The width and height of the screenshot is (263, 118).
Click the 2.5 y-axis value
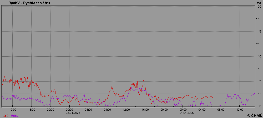click(259, 94)
